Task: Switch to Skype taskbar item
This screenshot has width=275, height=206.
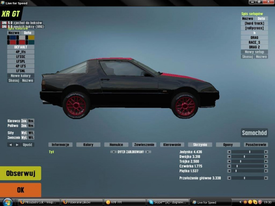Action: (168, 202)
